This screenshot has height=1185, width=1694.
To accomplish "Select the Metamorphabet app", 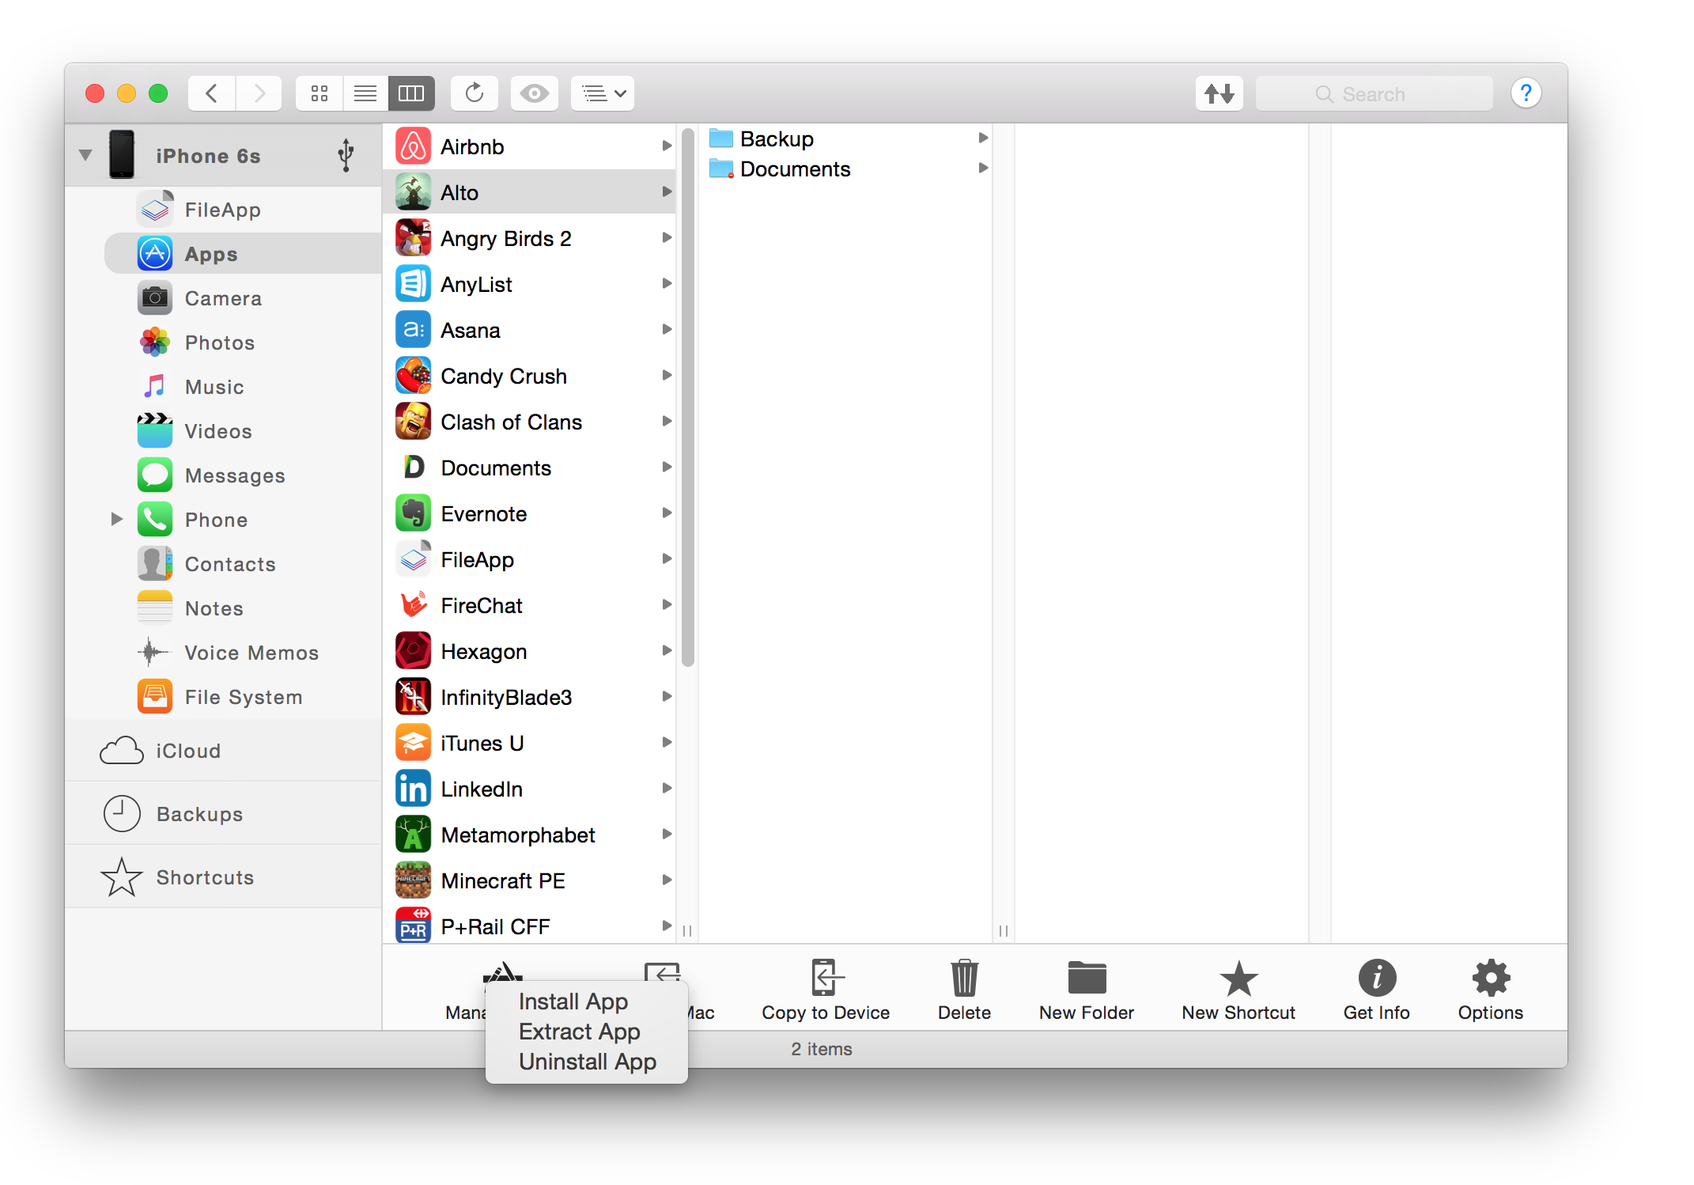I will [x=530, y=835].
